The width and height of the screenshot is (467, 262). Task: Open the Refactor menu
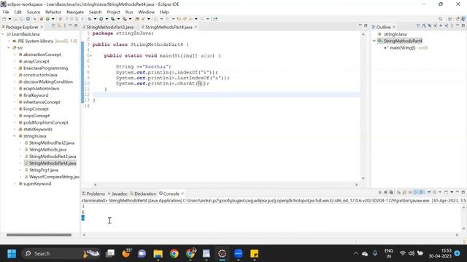(53, 12)
